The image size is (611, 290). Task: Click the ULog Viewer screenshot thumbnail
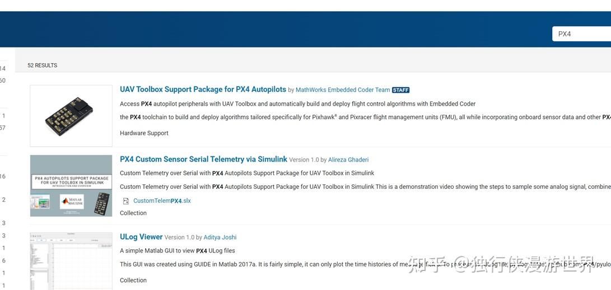click(71, 261)
